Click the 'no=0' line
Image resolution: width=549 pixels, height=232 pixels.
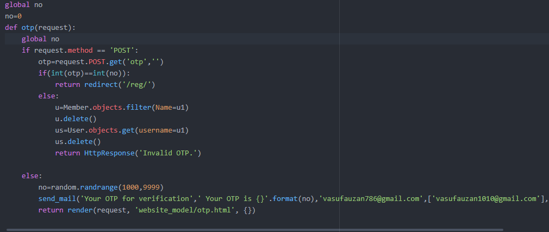pos(14,16)
